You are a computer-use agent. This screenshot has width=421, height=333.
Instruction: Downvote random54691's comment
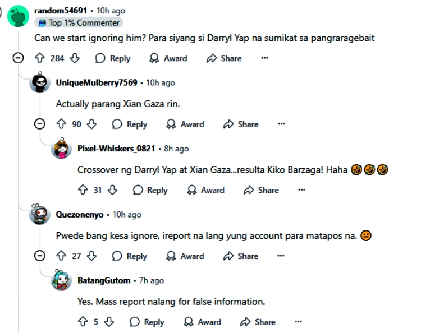[75, 58]
